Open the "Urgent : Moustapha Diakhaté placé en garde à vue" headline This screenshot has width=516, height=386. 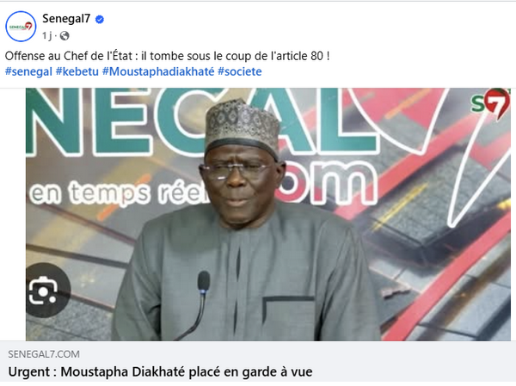tap(160, 372)
